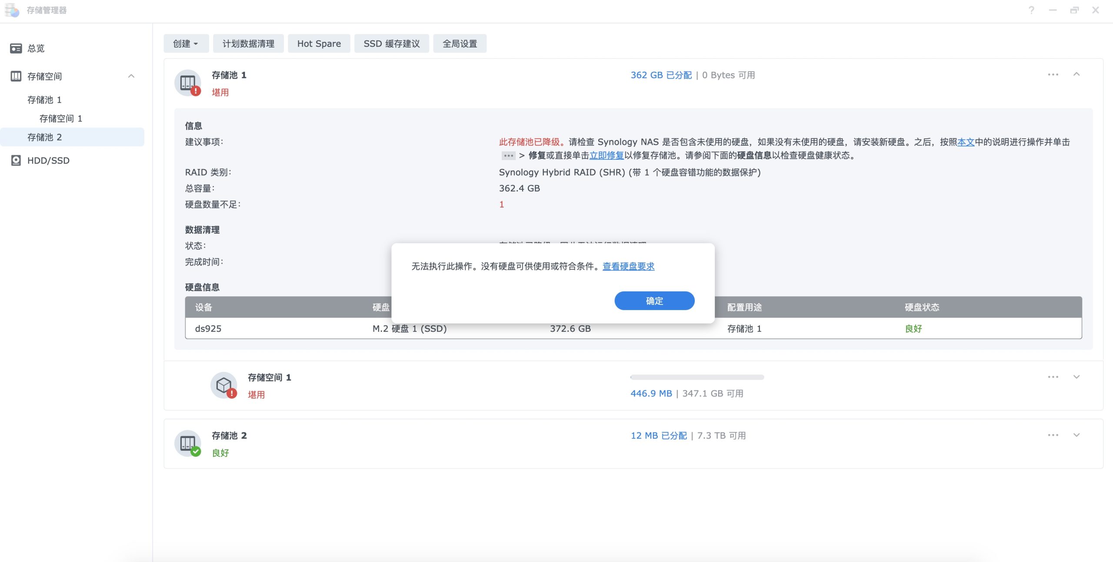This screenshot has width=1113, height=562.
Task: Click the 存储池 1 cell in 配置用途 column
Action: pyautogui.click(x=744, y=328)
